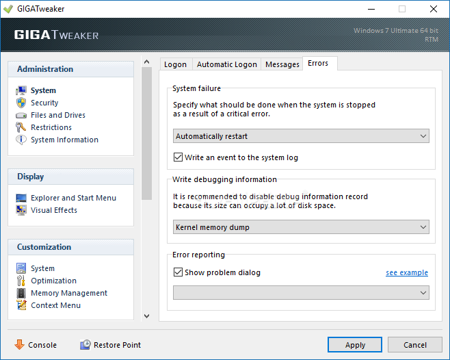Open Files and Drives section

(x=58, y=115)
